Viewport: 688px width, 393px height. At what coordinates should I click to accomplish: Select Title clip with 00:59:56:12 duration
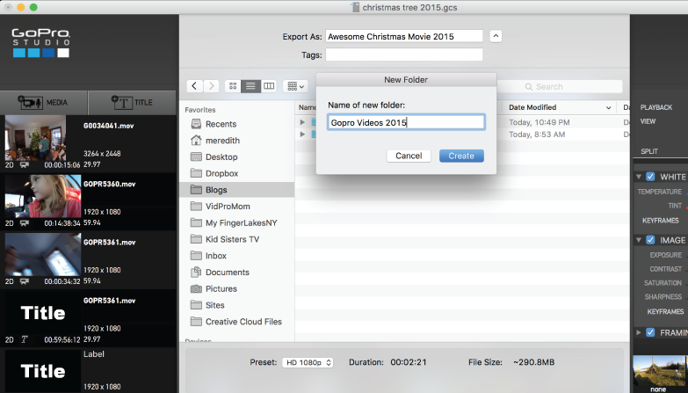[43, 313]
